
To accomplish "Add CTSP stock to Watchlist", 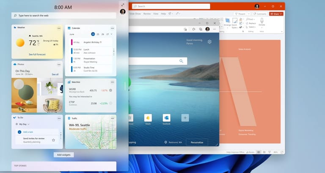I will (x=111, y=103).
